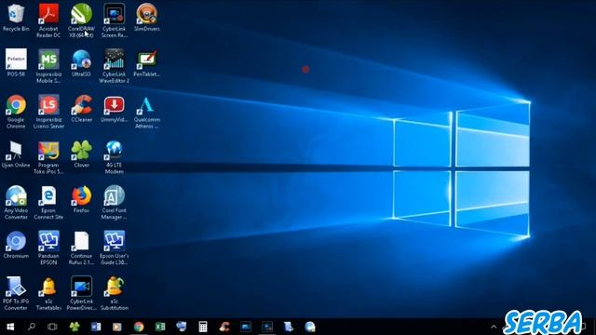
Task: Select the CCleaner desktop shortcut
Action: [x=81, y=109]
